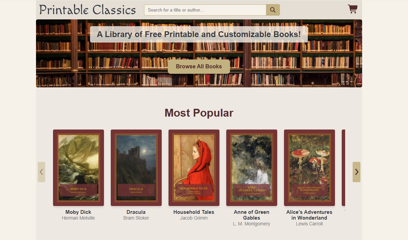The height and width of the screenshot is (240, 408).
Task: Open Alice's Adventures in Wonderland cover
Action: coord(309,168)
